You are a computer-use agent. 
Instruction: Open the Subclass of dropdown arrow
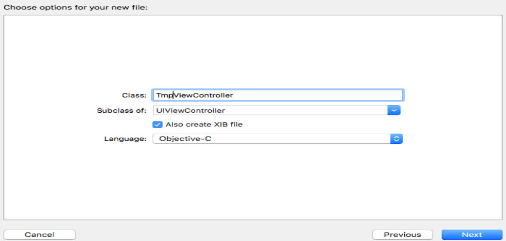click(x=394, y=110)
